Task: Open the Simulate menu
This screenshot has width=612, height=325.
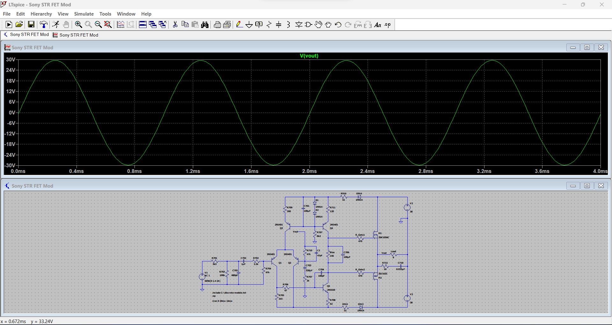Action: 84,14
